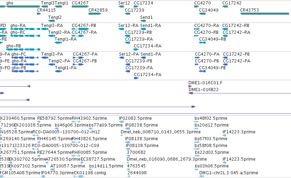291x178 pixels.
Task: Select transcript Ser12-RA
Action: (x=129, y=25)
